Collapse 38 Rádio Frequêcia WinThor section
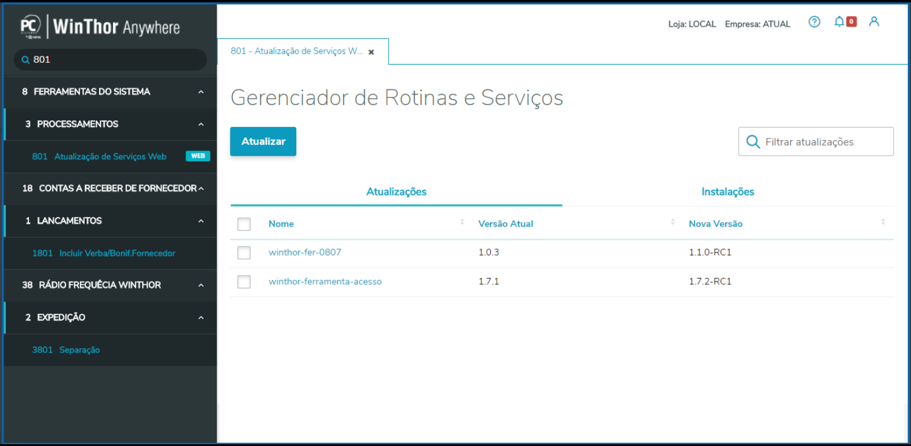The image size is (911, 446). [x=201, y=285]
